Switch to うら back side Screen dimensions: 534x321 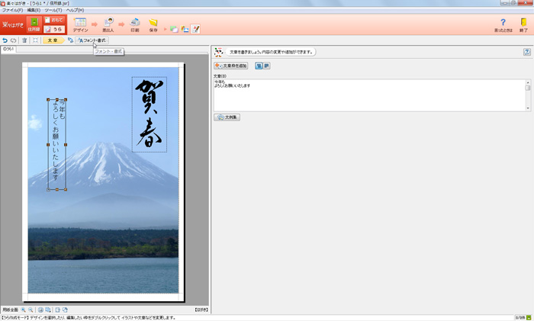(x=53, y=29)
